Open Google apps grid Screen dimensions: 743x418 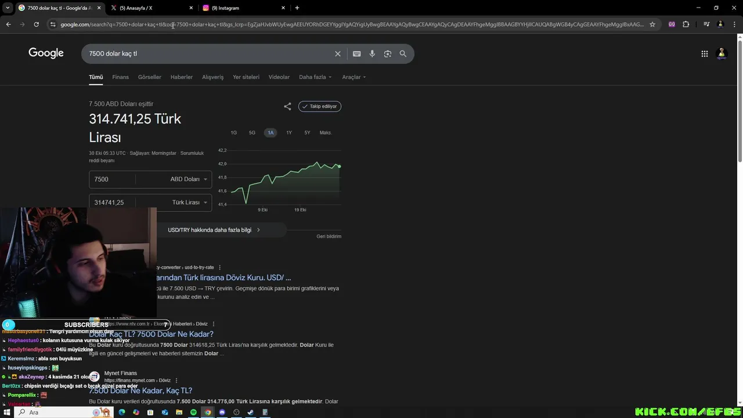[x=705, y=53]
